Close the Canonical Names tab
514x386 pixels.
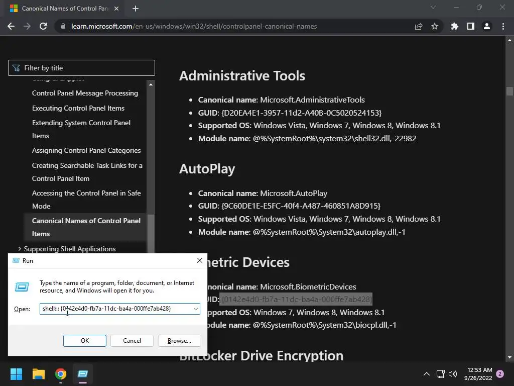(116, 9)
